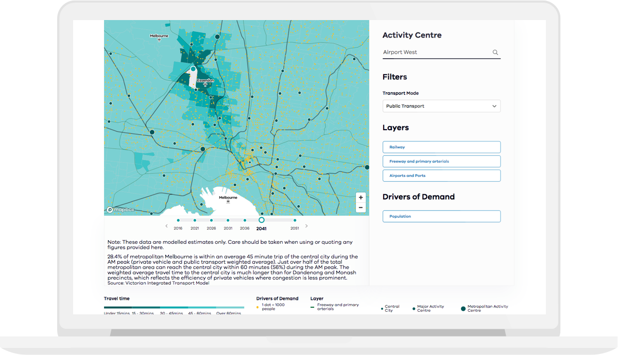618x355 pixels.
Task: Go to next timeline year arrow
Action: click(306, 226)
